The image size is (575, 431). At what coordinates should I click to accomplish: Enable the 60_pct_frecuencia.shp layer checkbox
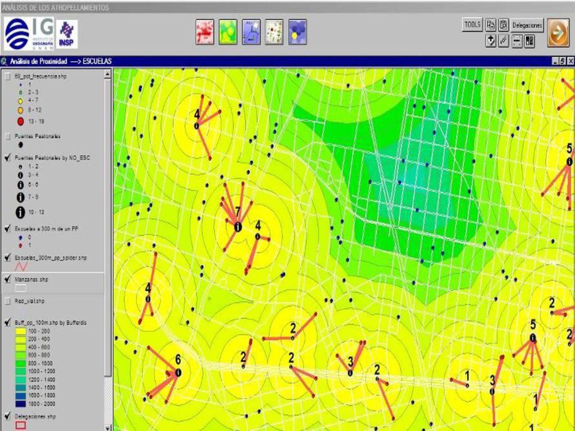tap(7, 76)
